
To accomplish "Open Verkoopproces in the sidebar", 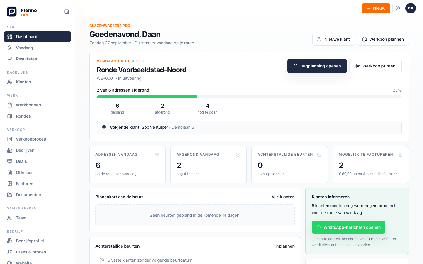I will 37,139.
